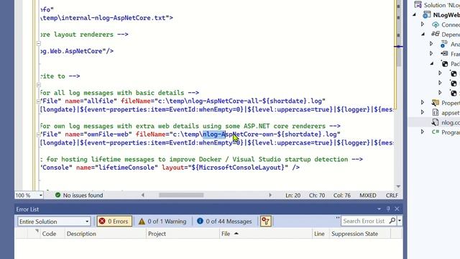Collapse the outlining box near NLog.Web.AspNetCore line
Image resolution: width=460 pixels, height=259 pixels.
[38, 43]
